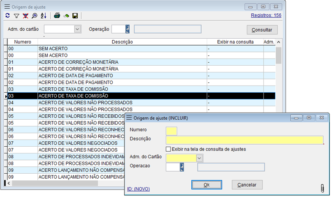Open Adm. do Cartão dropdown in dialog
This screenshot has width=331, height=197.
click(199, 158)
